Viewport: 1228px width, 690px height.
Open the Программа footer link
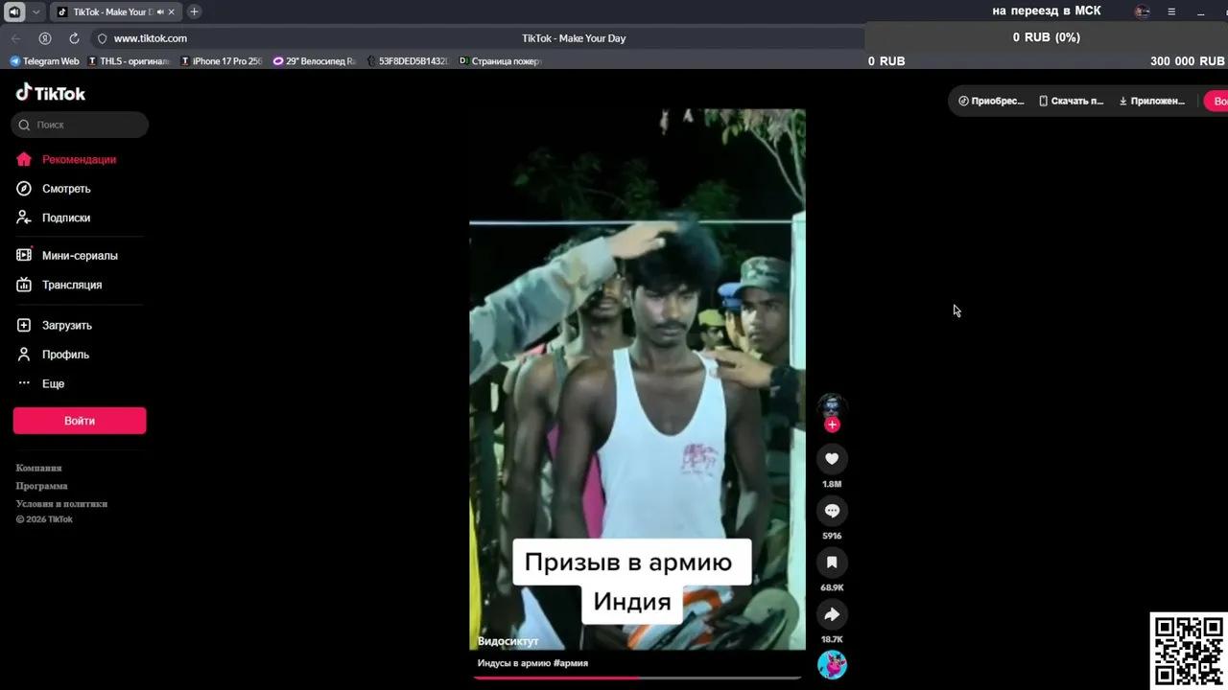(x=41, y=486)
